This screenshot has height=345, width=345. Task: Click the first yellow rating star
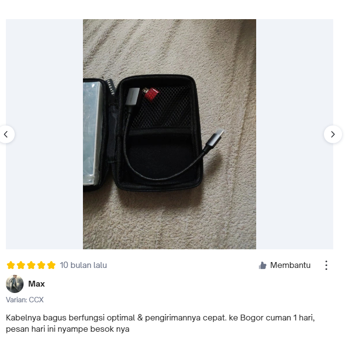point(11,265)
